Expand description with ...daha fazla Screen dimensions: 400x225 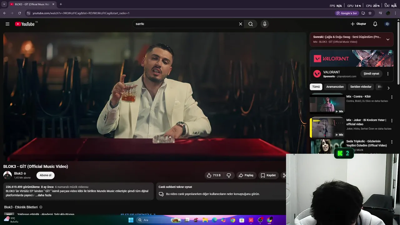click(43, 195)
